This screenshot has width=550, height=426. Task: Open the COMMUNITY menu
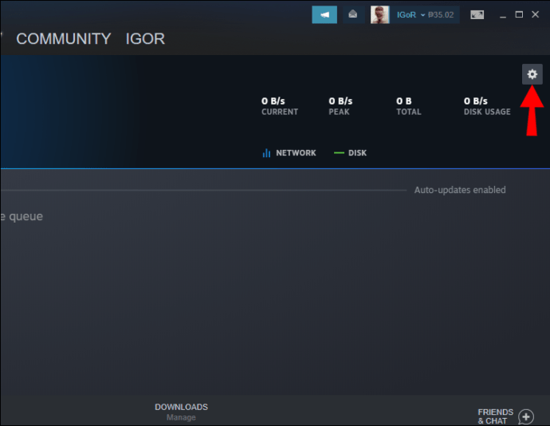pyautogui.click(x=64, y=38)
